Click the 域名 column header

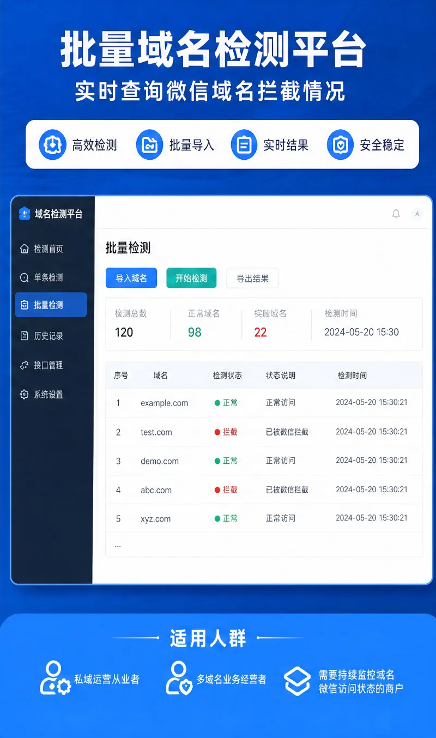160,376
